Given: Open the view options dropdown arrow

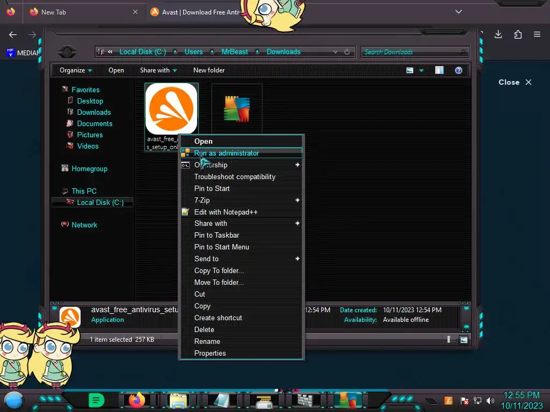Looking at the screenshot, I should click(x=421, y=70).
